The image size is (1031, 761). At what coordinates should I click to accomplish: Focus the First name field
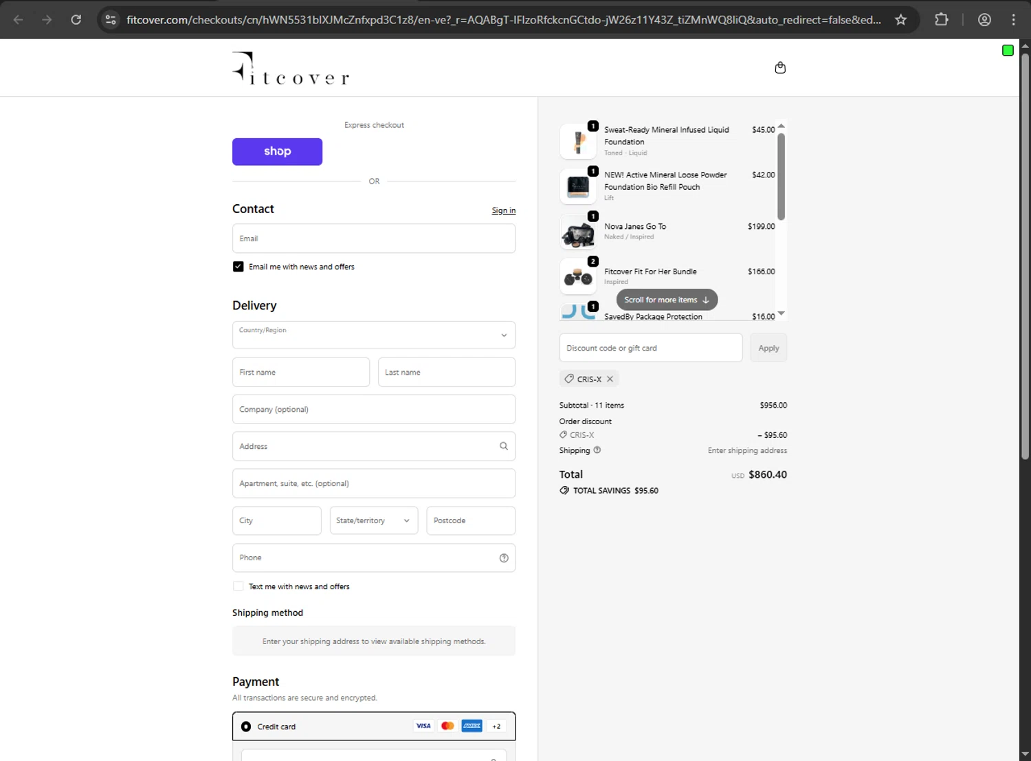click(x=301, y=372)
